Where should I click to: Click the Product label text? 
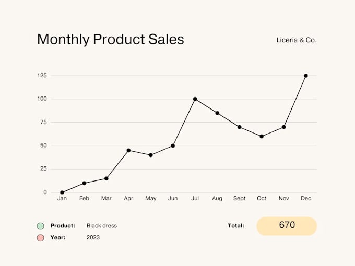click(x=63, y=226)
